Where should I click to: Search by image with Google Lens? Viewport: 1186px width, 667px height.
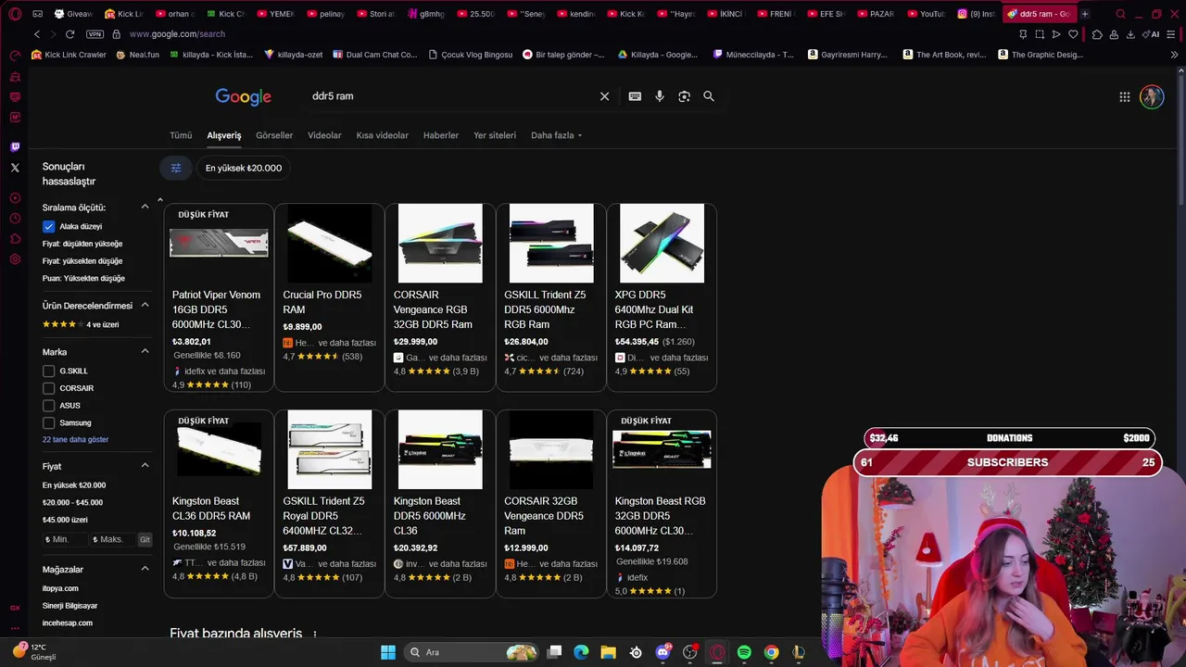(684, 96)
